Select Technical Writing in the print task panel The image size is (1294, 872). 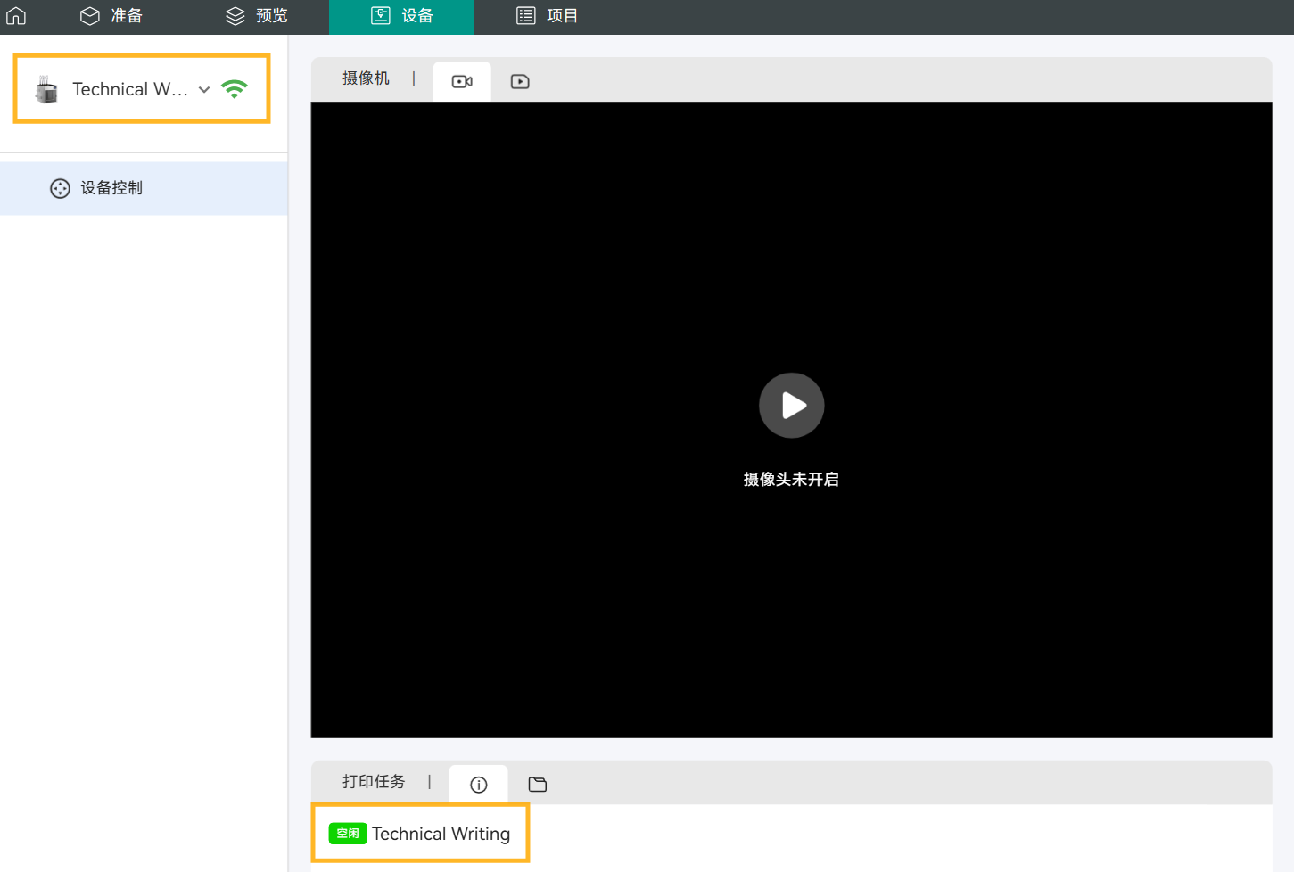(x=441, y=834)
